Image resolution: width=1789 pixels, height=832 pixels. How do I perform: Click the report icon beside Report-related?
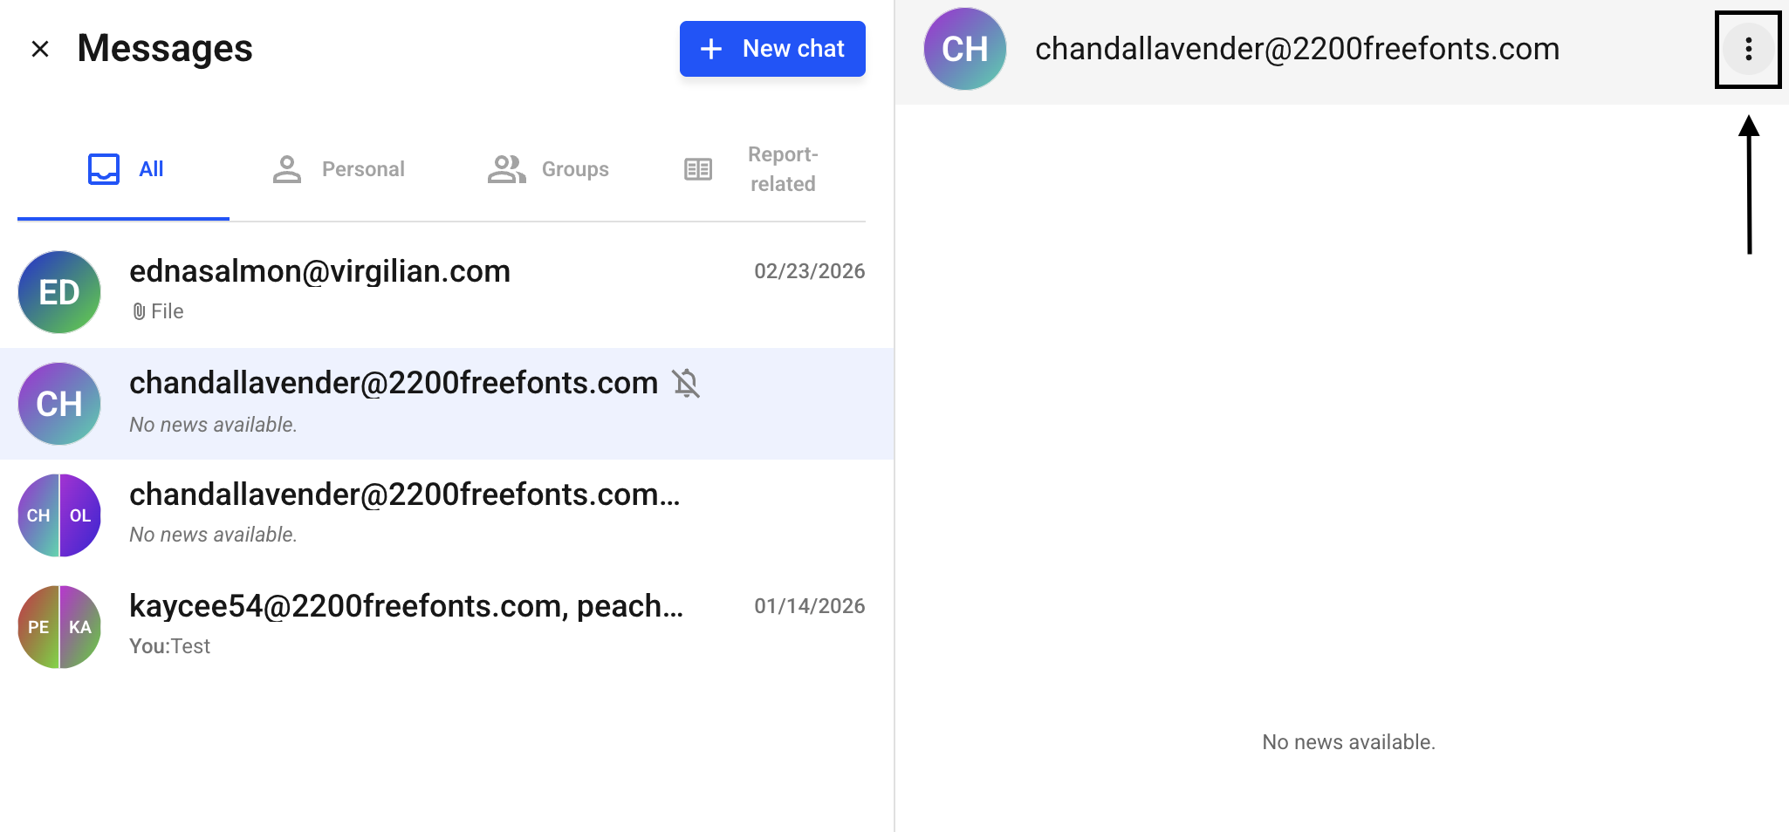698,169
